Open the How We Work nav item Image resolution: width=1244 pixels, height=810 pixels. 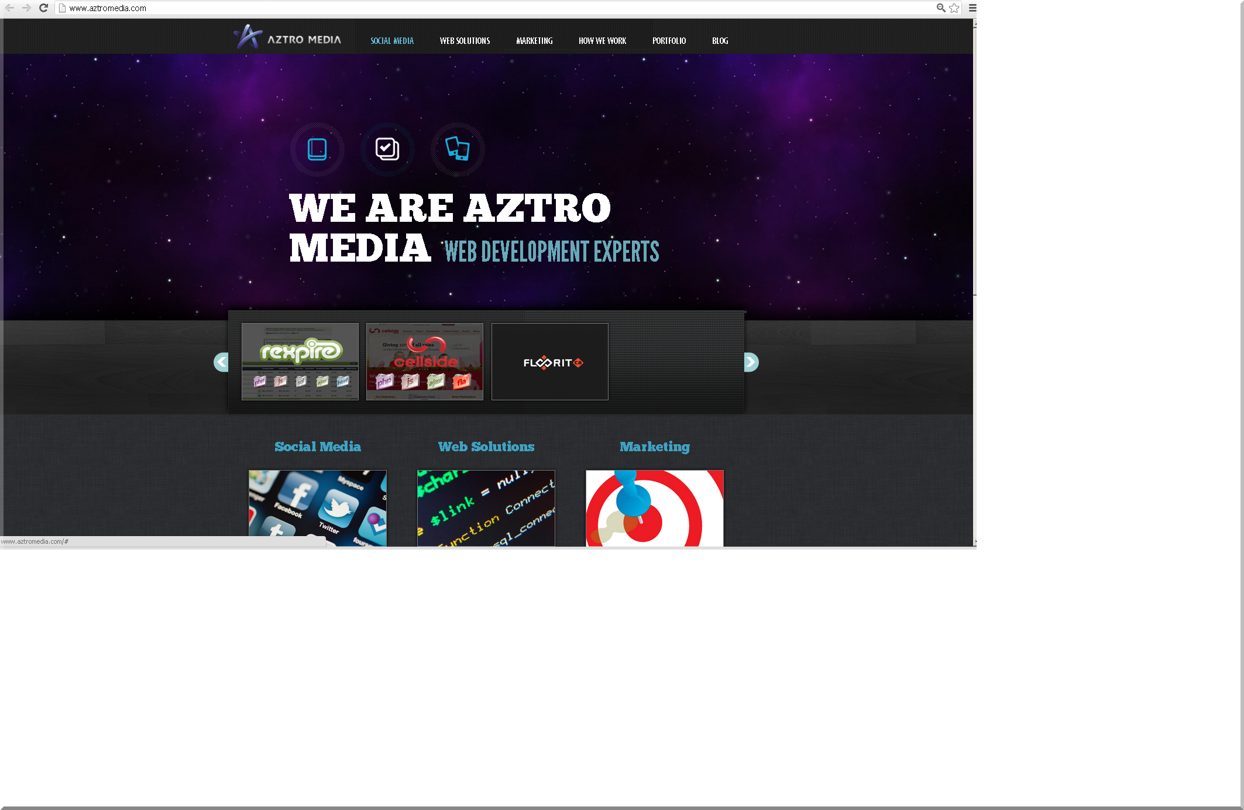coord(603,41)
